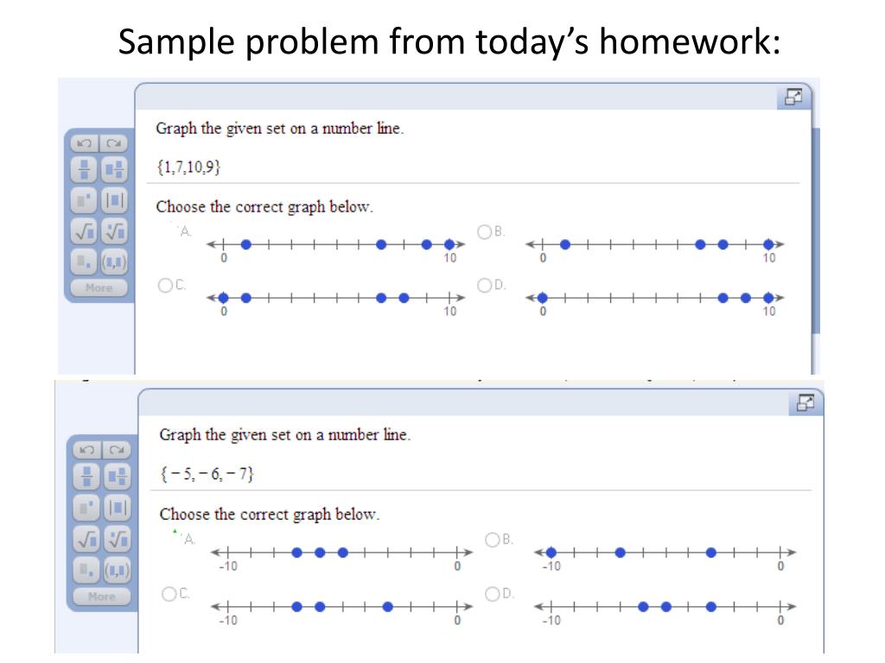Insert a fraction from the top math palette
The width and height of the screenshot is (885, 663).
pos(85,169)
